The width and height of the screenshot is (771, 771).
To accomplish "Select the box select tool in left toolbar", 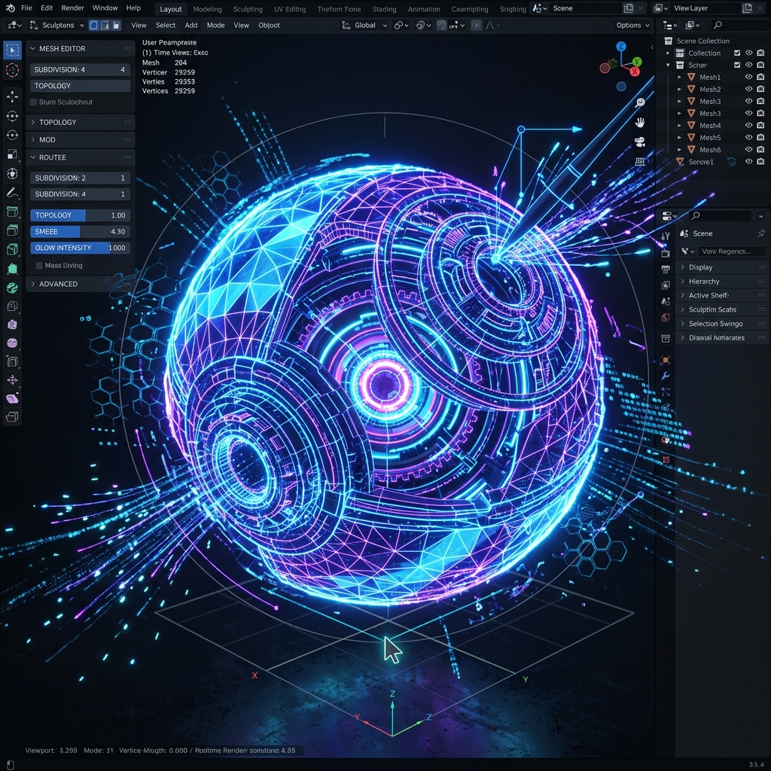I will [x=12, y=50].
